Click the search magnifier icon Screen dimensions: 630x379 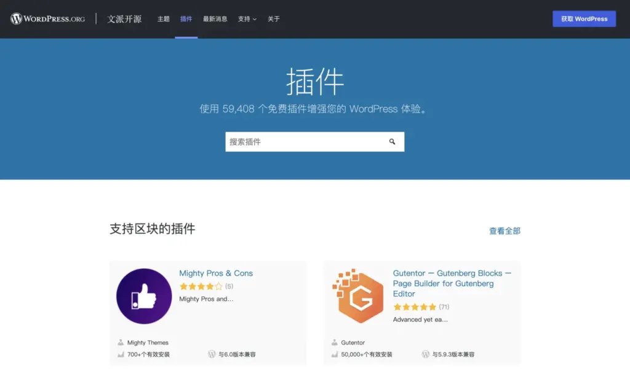coord(392,142)
